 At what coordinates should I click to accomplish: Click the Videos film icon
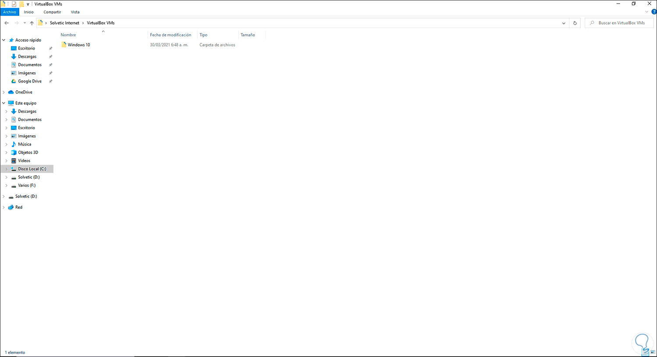tap(14, 161)
